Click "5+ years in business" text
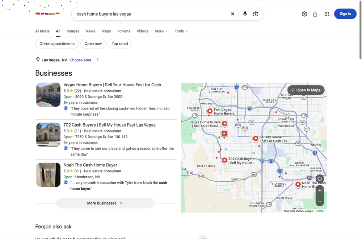The height and width of the screenshot is (239, 362). pos(81,103)
